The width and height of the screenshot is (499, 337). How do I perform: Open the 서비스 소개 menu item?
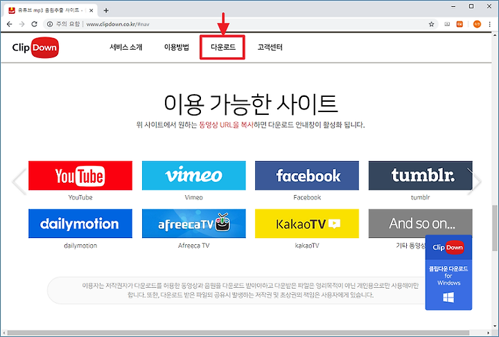click(125, 47)
